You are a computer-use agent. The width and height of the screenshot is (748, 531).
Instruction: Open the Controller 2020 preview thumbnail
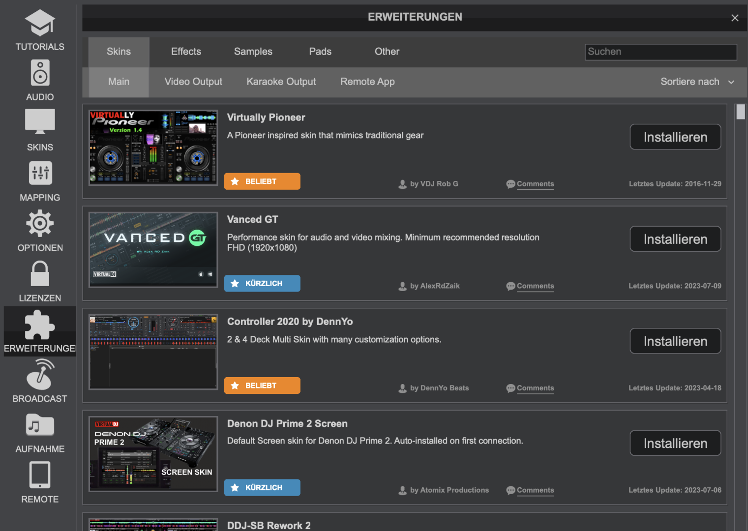(153, 352)
